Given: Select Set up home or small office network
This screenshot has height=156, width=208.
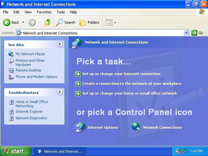Looking at the screenshot, I should 129,93.
